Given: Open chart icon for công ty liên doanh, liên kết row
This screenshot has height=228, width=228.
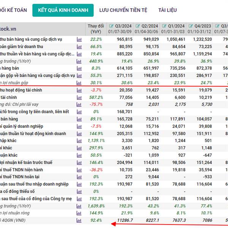Looking at the screenshot, I should point(79,112).
